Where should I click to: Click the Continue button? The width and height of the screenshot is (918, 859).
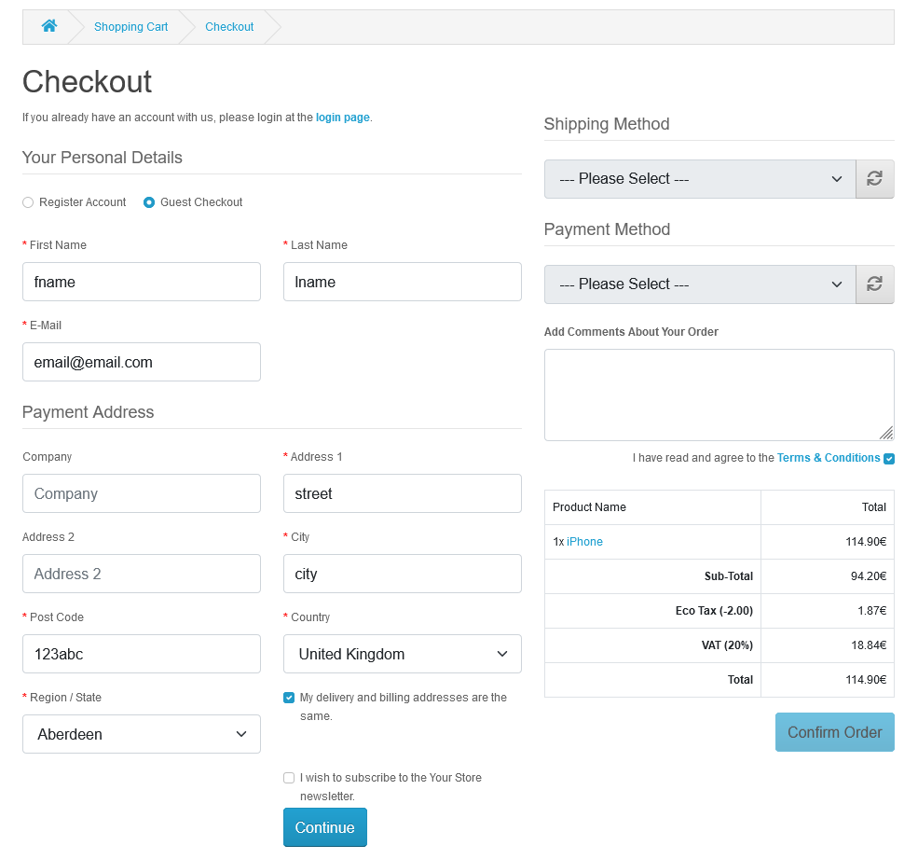click(325, 827)
